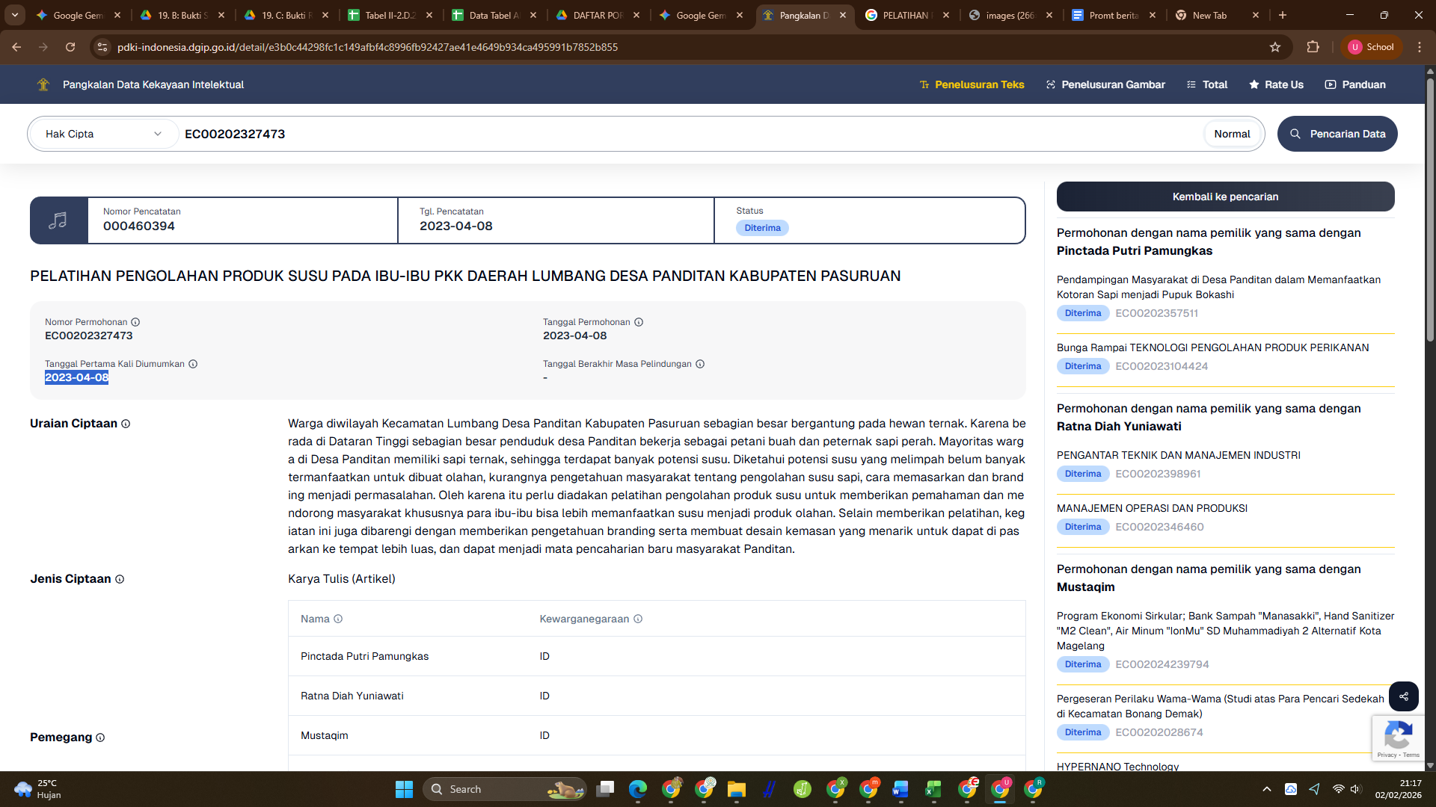Click the share icon floating button
This screenshot has width=1436, height=807.
pos(1404,696)
